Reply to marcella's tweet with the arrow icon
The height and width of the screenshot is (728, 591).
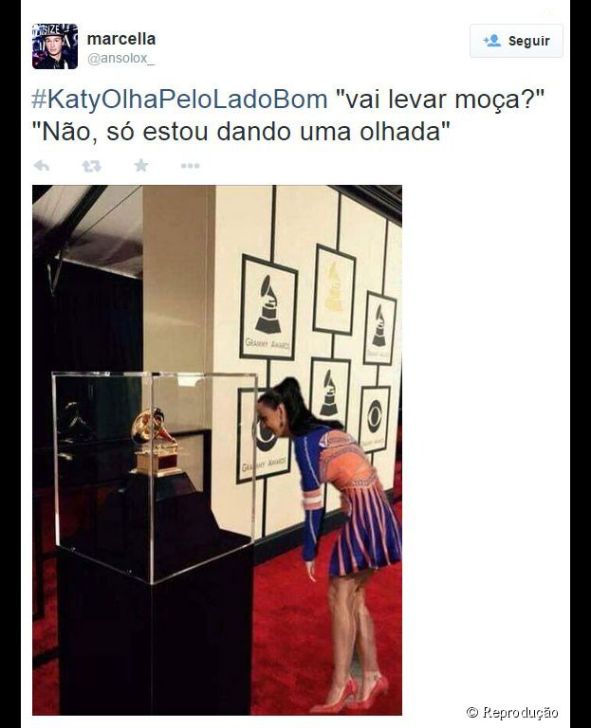42,166
